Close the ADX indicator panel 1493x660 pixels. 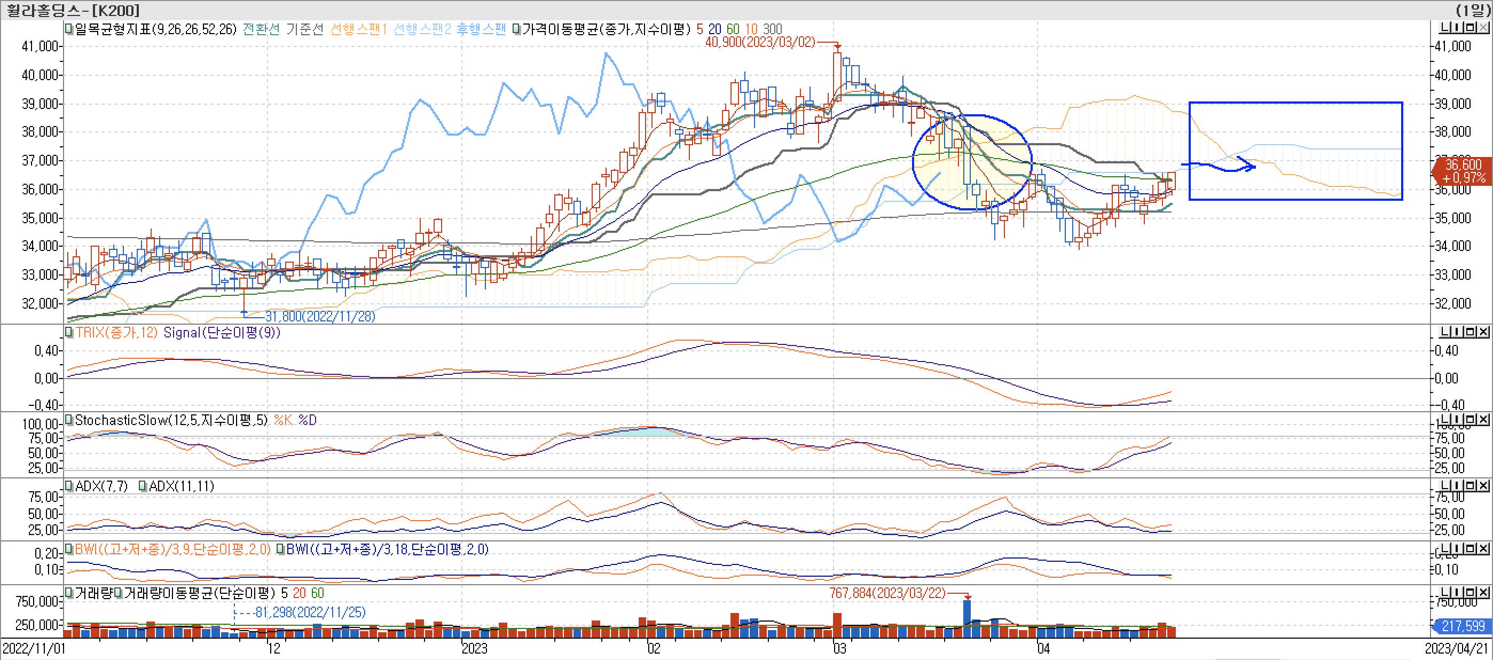pyautogui.click(x=1482, y=485)
